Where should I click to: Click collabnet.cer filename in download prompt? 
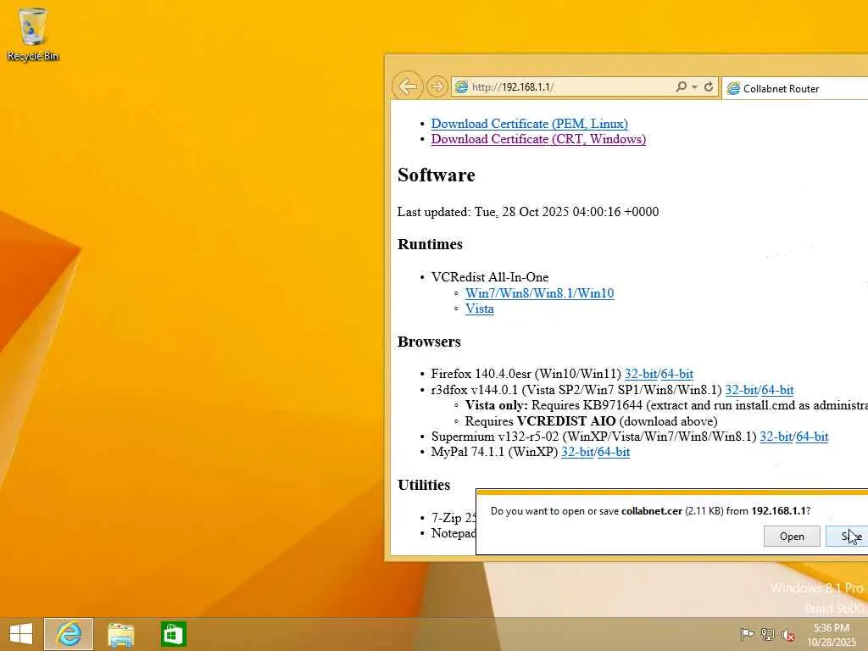tap(652, 511)
